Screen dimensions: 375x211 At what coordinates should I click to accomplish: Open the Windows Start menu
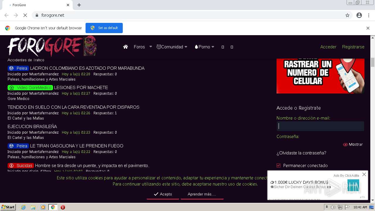[8, 207]
